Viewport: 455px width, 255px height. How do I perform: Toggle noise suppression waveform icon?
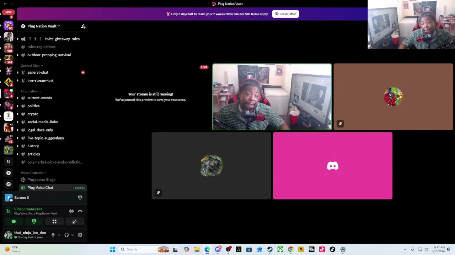(71, 211)
